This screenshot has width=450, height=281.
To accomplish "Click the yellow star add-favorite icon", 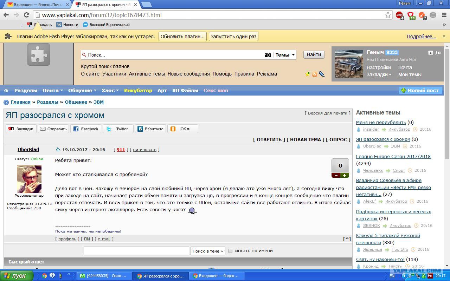I will click(x=308, y=74).
